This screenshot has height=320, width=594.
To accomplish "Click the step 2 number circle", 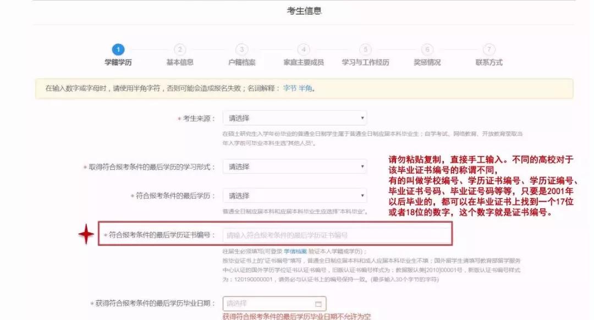I will [x=180, y=49].
